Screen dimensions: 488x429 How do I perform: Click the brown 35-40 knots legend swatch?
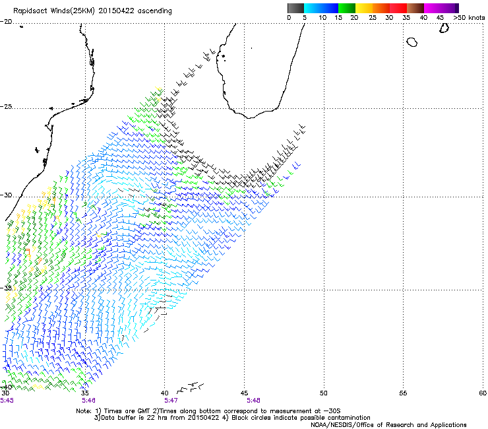tap(415, 8)
